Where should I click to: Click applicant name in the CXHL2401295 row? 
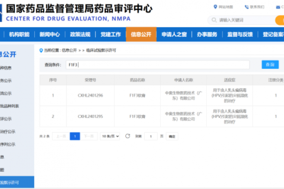[x=183, y=116]
